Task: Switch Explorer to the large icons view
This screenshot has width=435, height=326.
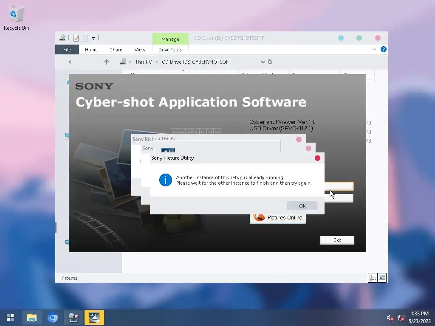Action: tap(382, 278)
